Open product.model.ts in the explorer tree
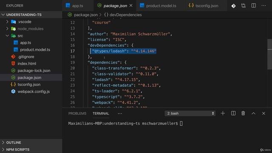This screenshot has height=153, width=272. tap(35, 50)
